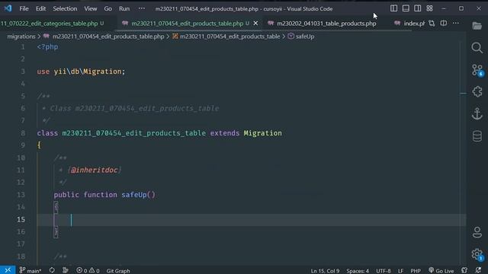Open the File menu
The height and width of the screenshot is (274, 488).
click(x=24, y=8)
